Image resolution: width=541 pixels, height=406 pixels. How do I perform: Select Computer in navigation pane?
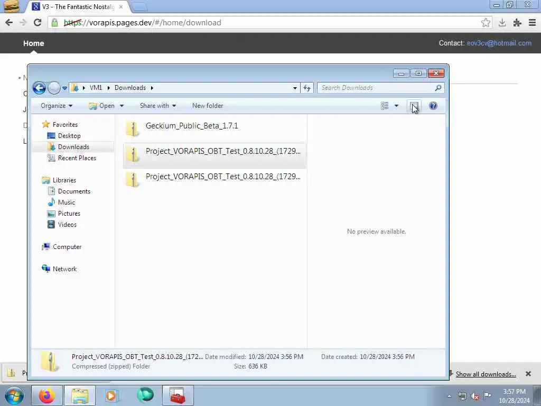pyautogui.click(x=61, y=246)
